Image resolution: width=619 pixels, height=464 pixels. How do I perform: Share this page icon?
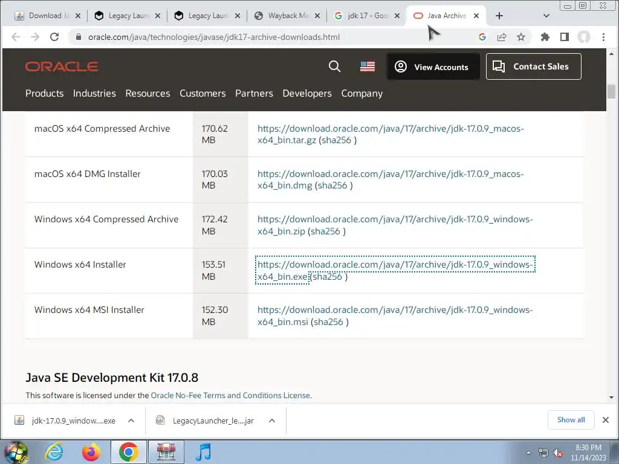point(502,37)
